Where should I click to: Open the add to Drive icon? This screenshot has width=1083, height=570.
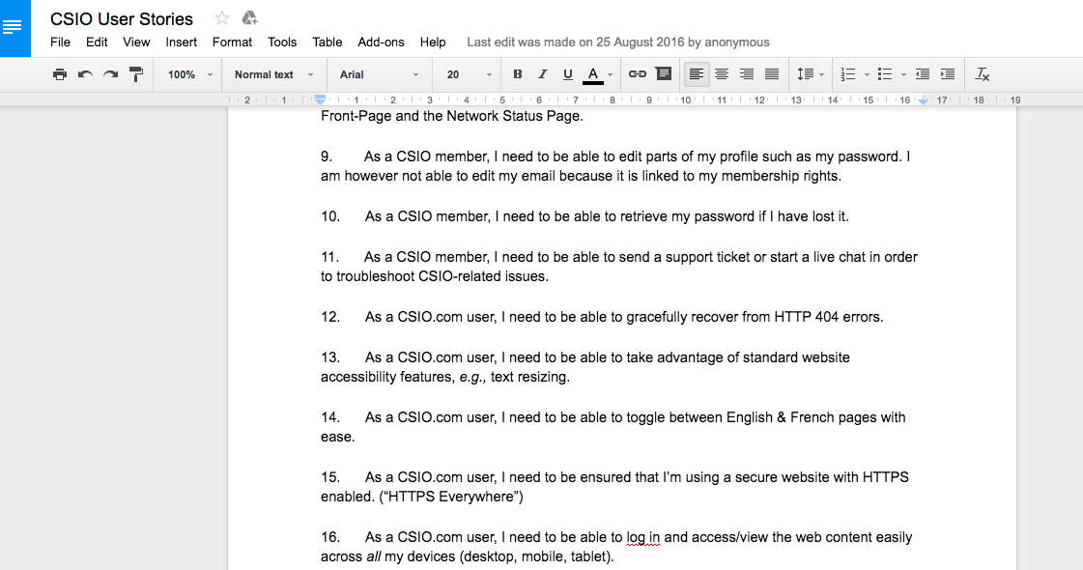249,18
